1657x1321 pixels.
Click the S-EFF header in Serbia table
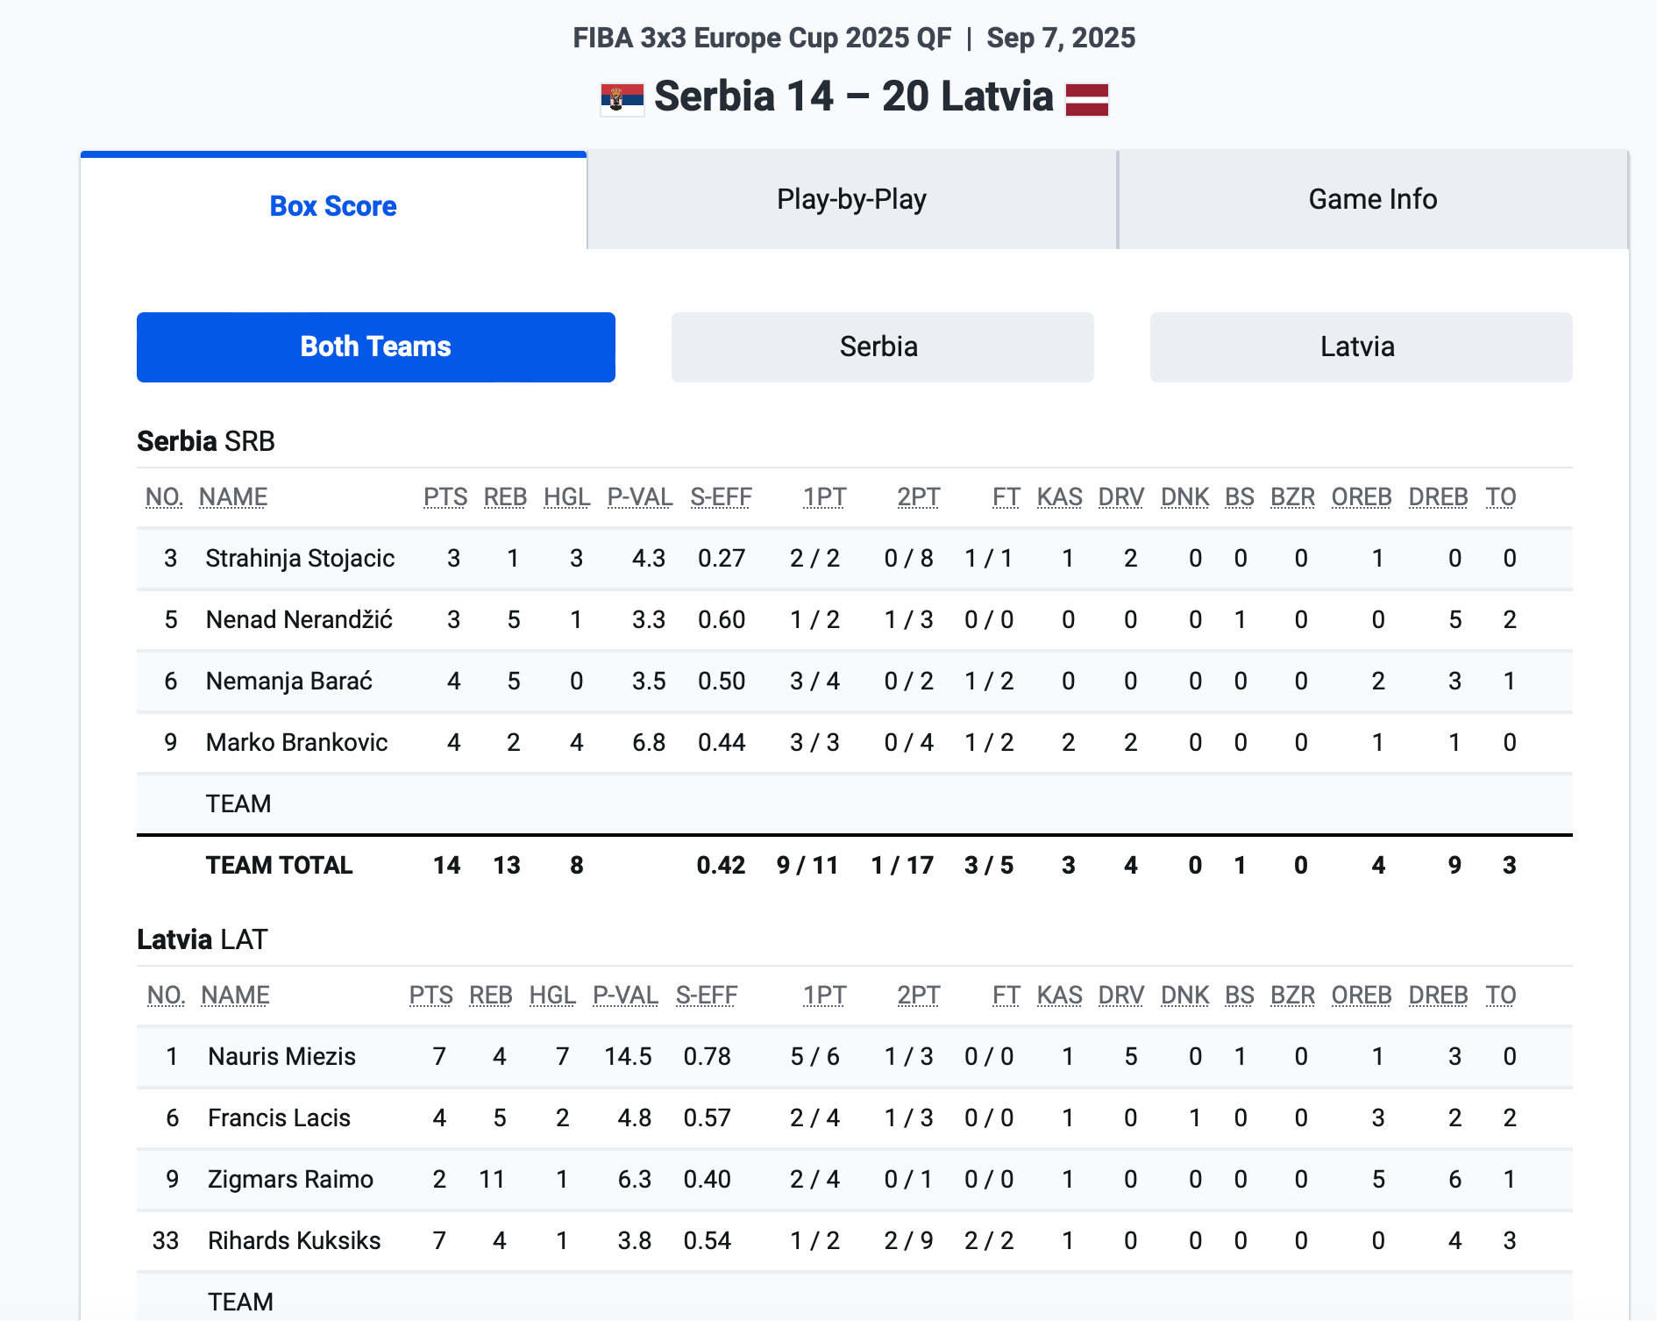[721, 496]
